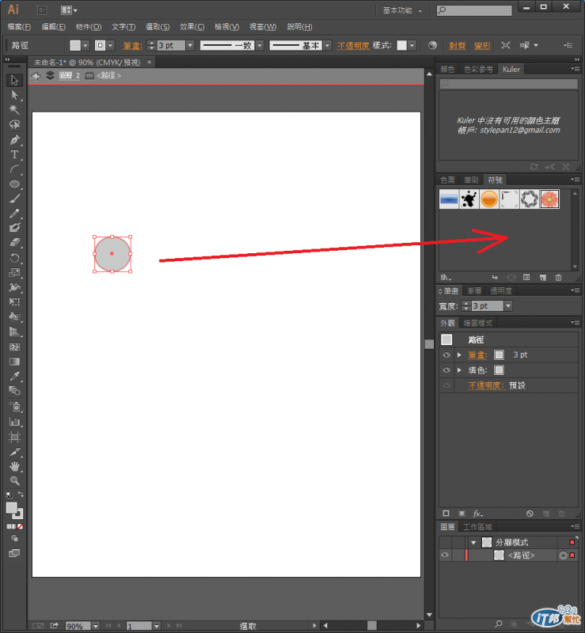
Task: Click the Fill swatch in the toolbar
Action: point(12,508)
